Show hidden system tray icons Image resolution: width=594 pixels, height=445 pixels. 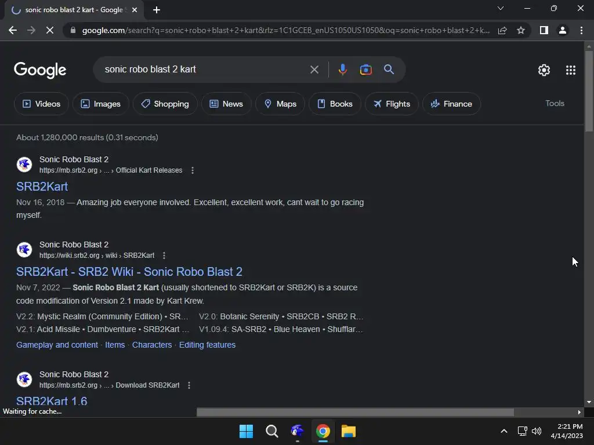(504, 431)
